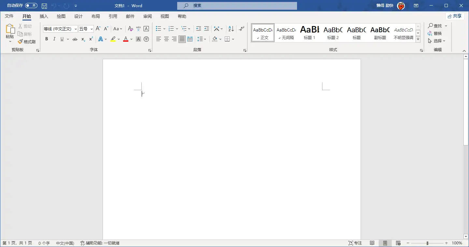Click the Format Painter brush
This screenshot has width=469, height=247.
tap(27, 42)
